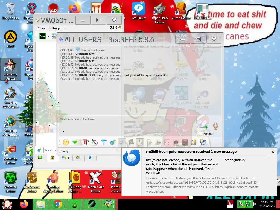This screenshot has height=210, width=280.
Task: Click the volume speaker tray icon
Action: pos(253,204)
